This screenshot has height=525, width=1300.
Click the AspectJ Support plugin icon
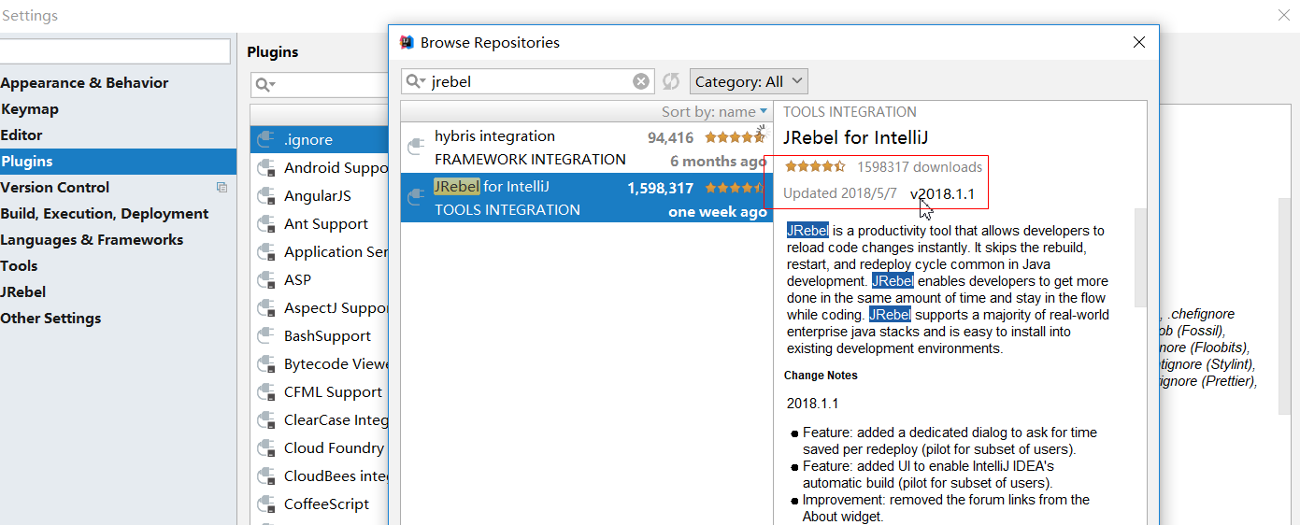coord(266,308)
